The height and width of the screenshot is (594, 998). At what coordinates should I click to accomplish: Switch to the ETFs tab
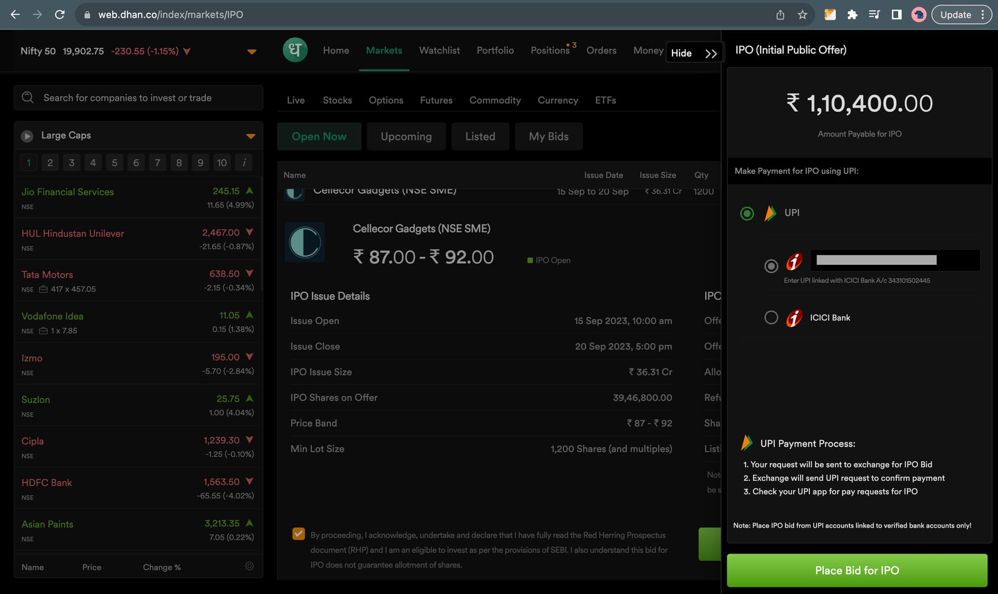click(x=606, y=100)
